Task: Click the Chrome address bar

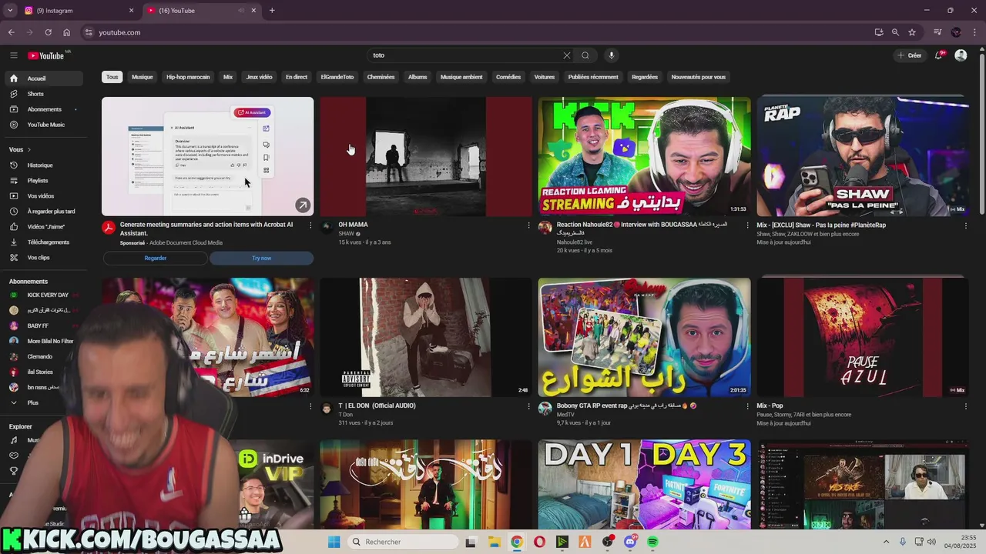Action: [x=478, y=32]
